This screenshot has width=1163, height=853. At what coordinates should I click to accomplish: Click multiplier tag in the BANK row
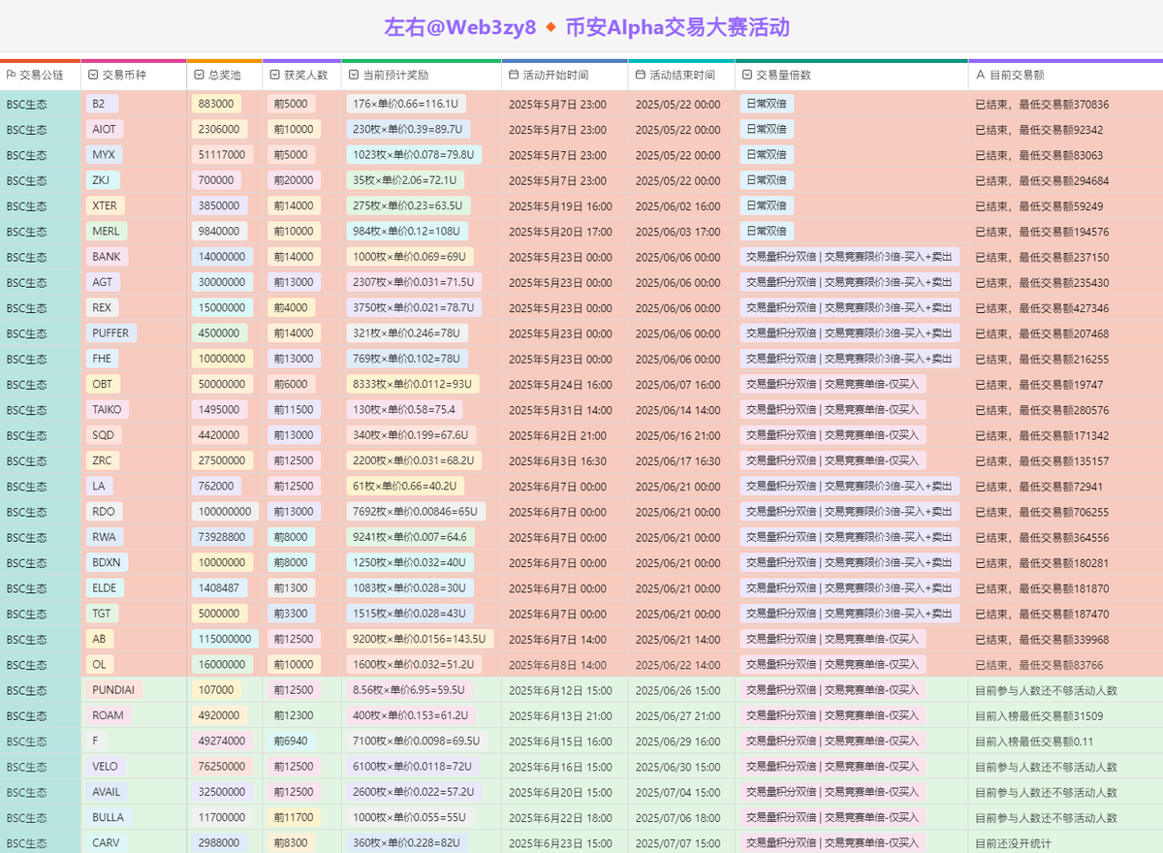tap(850, 257)
